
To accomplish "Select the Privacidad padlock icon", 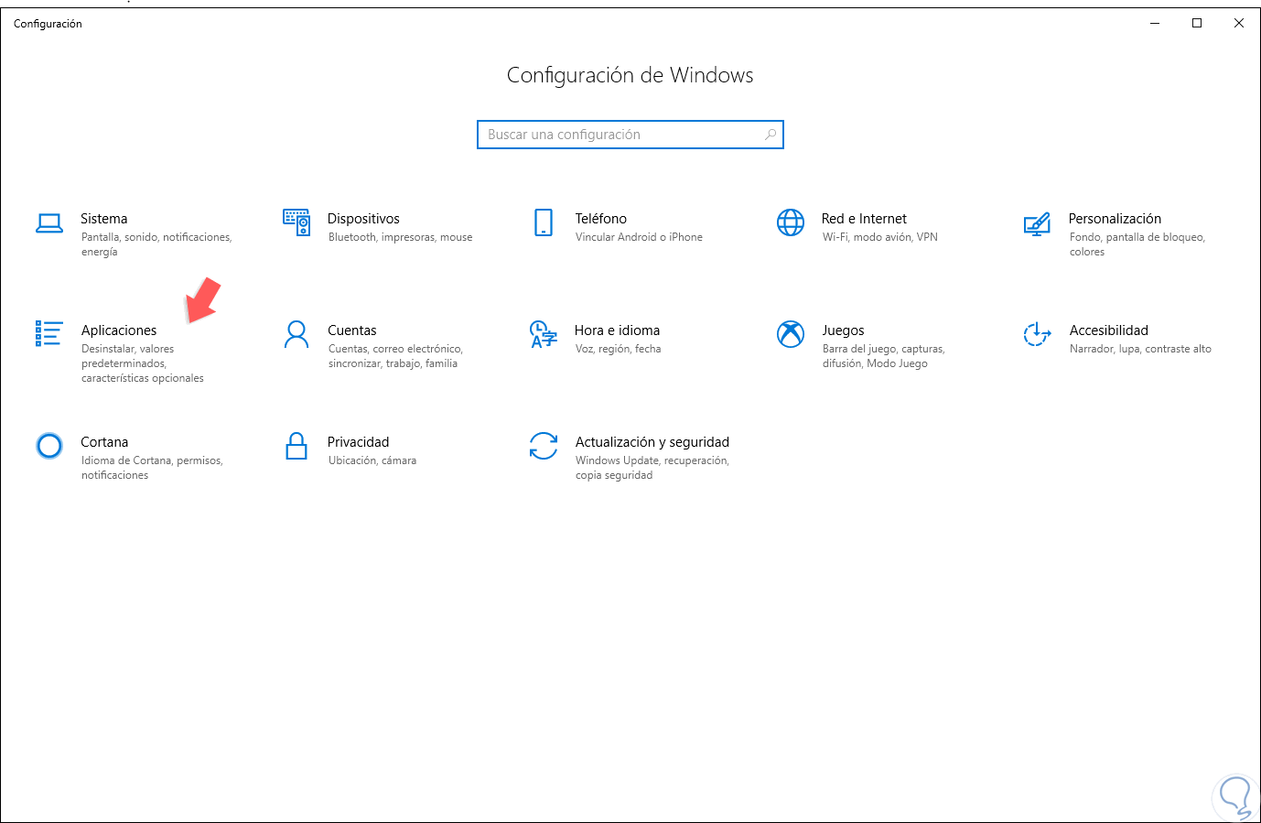I will tap(296, 446).
